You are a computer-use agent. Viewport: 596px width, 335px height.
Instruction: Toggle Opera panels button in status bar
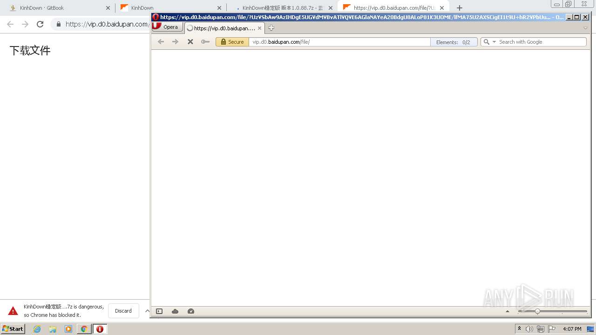point(159,311)
